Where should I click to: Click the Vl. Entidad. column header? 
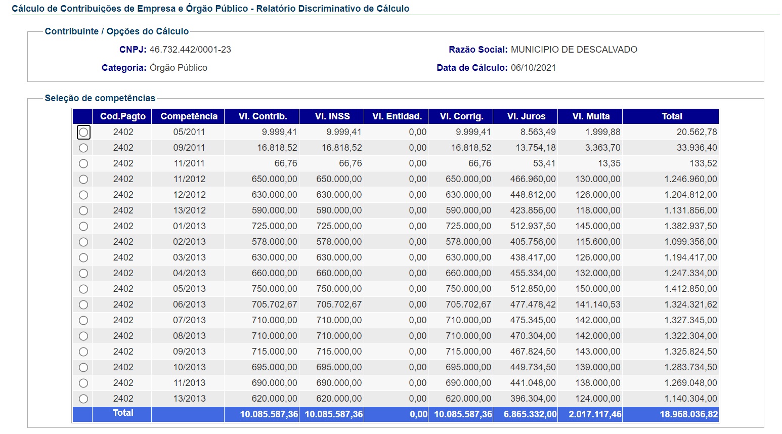[397, 116]
